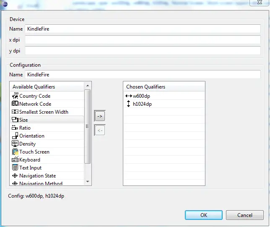270x227 pixels.
Task: Select the Navigation Method qualifier
Action: [x=47, y=183]
